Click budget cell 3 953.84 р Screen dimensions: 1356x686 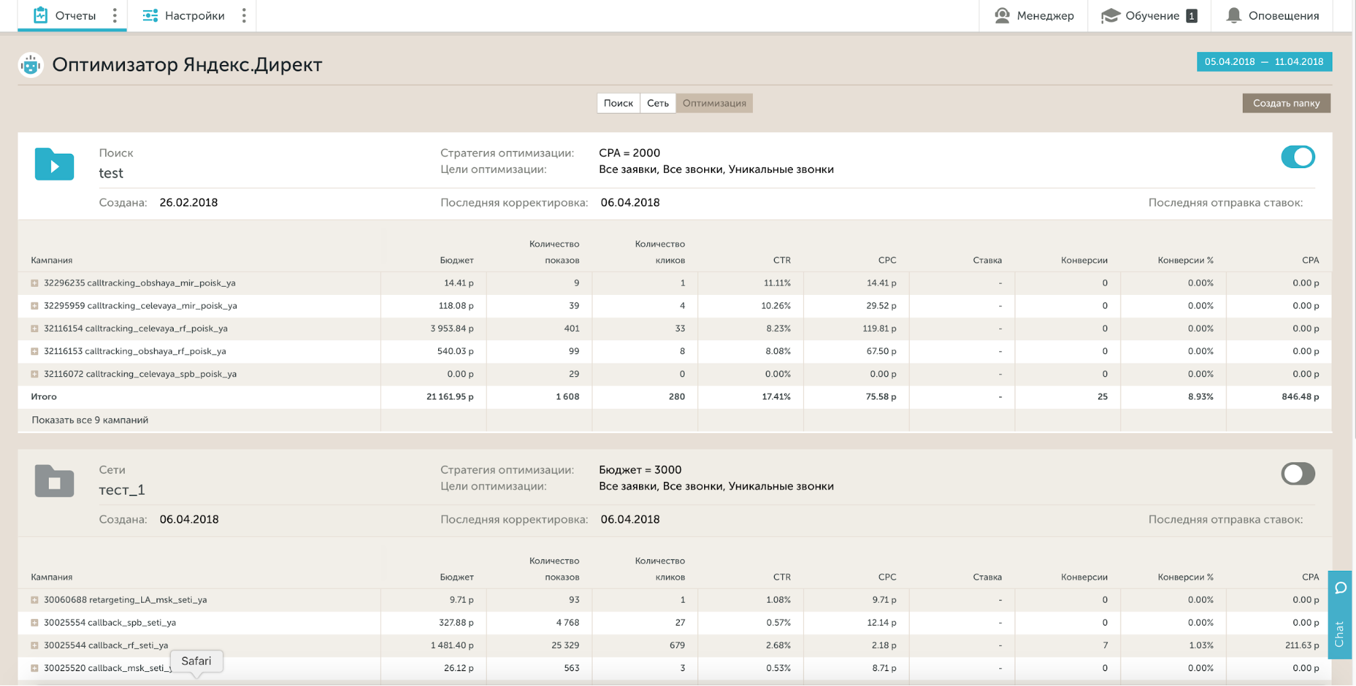pyautogui.click(x=452, y=329)
